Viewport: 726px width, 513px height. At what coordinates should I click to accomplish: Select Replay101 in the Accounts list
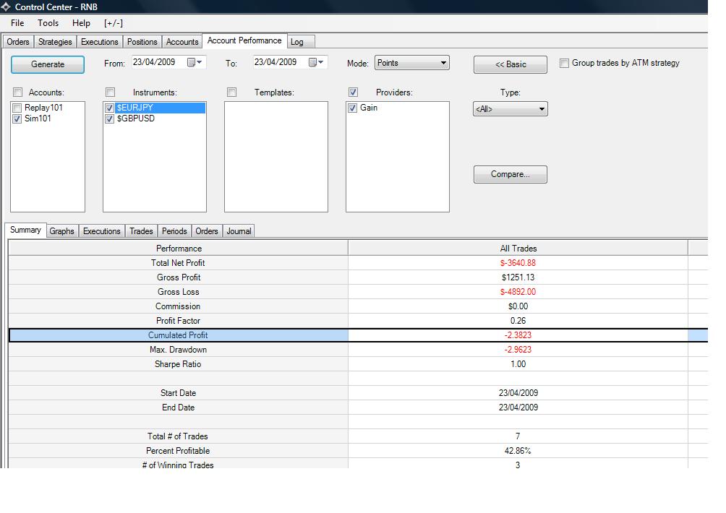click(x=43, y=108)
